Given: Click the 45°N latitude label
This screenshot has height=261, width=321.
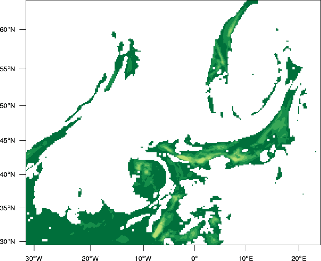Looking at the screenshot, I should (x=8, y=140).
